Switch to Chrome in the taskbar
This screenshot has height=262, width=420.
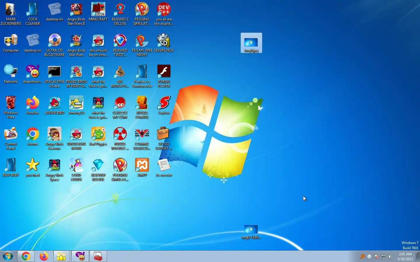pos(26,256)
